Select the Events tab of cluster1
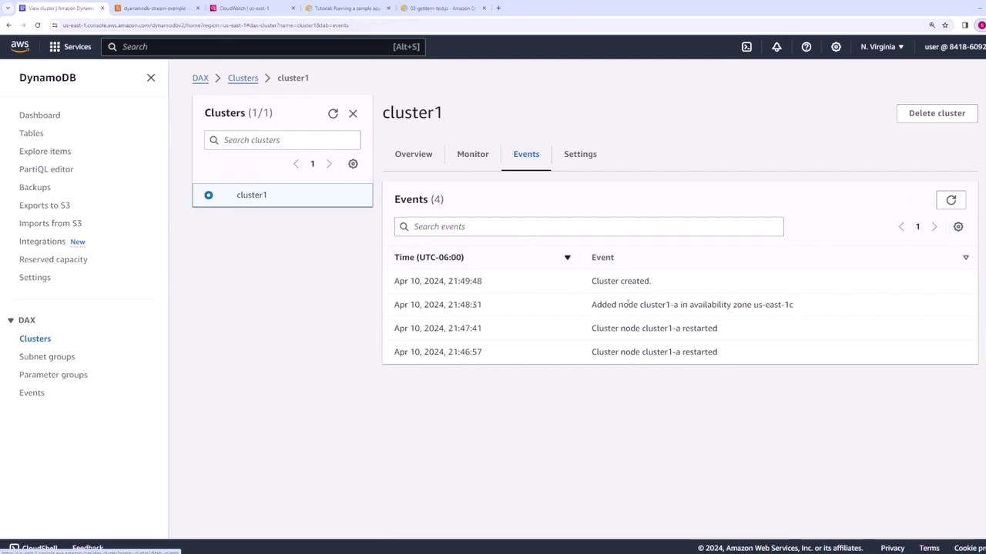Screen dimensions: 986x554 [526, 155]
